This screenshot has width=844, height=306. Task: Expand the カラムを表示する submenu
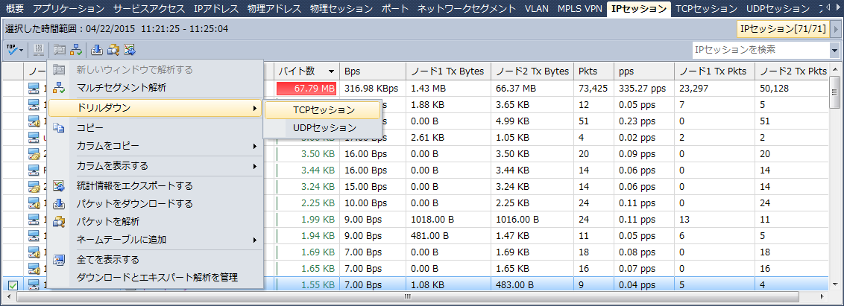[112, 165]
